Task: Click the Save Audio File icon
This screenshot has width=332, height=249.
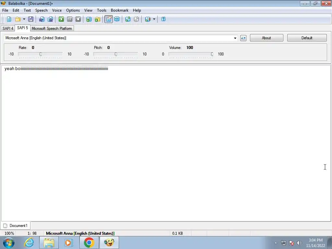Action: (42, 19)
